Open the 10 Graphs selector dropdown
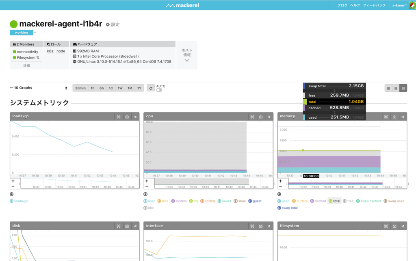416x261 pixels. 39,88
